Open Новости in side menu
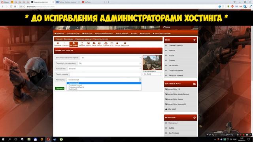 (172, 50)
